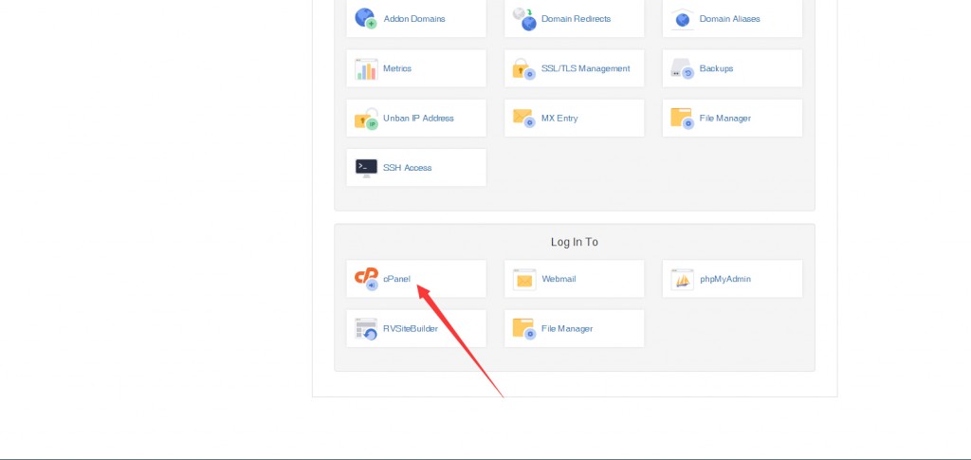Open the Backups link text

click(716, 68)
